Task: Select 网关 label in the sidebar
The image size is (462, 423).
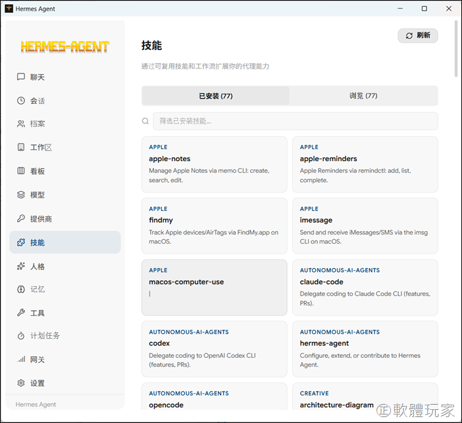Action: [38, 359]
